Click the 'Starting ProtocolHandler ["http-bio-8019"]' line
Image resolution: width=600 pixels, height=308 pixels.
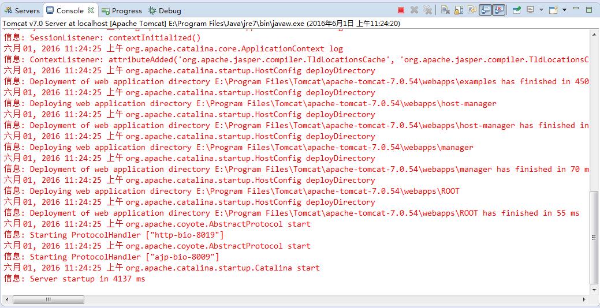point(114,235)
